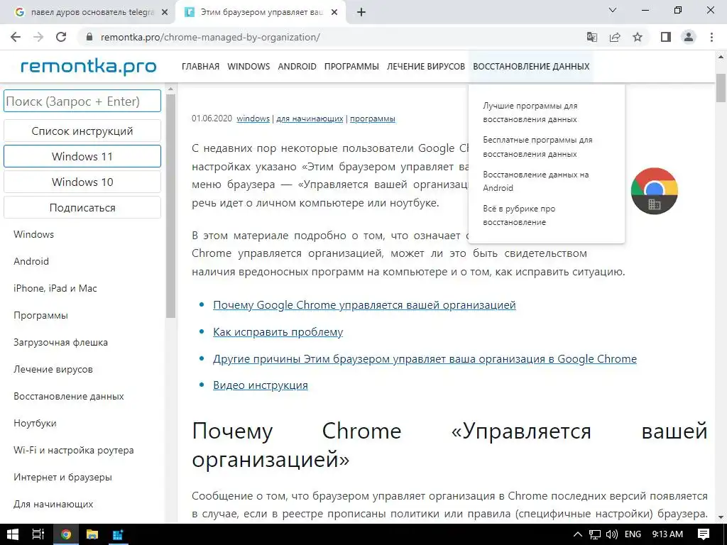
Task: Select Восстановление данных на Android
Action: tap(535, 181)
